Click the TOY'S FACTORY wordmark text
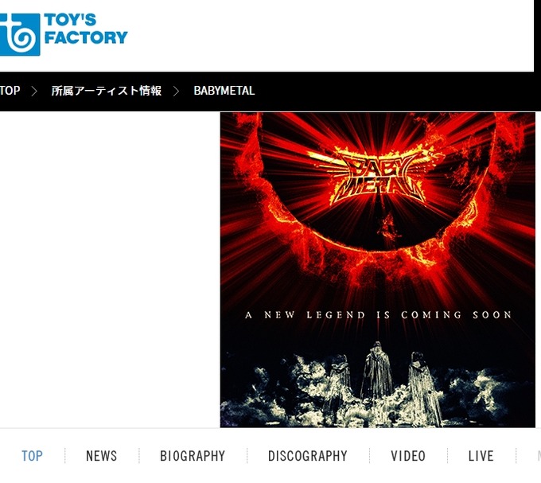The image size is (541, 483). pos(86,29)
